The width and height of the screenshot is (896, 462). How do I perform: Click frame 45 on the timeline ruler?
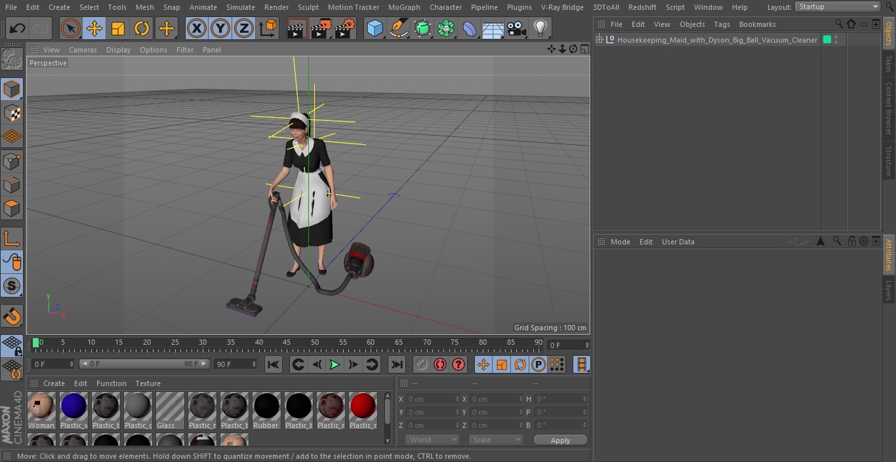[287, 342]
